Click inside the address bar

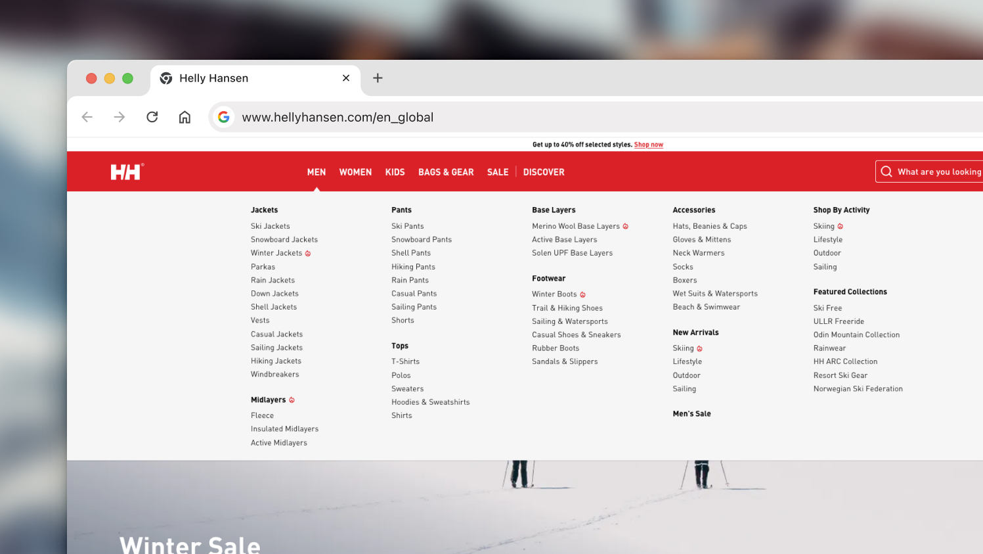tap(394, 117)
